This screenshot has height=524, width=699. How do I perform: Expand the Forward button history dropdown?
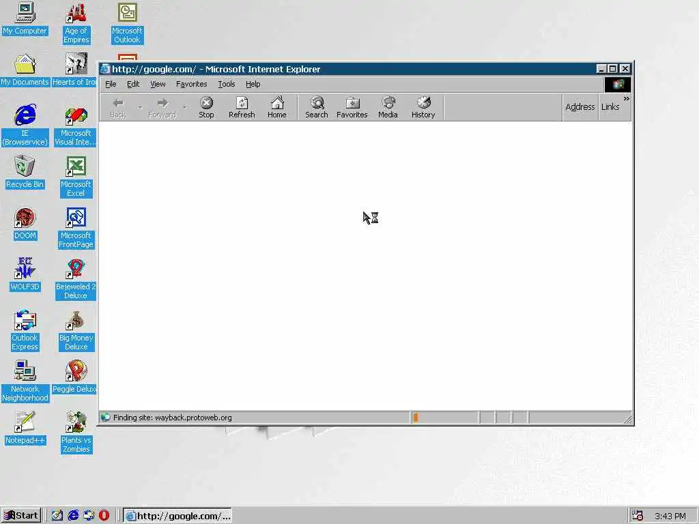184,107
